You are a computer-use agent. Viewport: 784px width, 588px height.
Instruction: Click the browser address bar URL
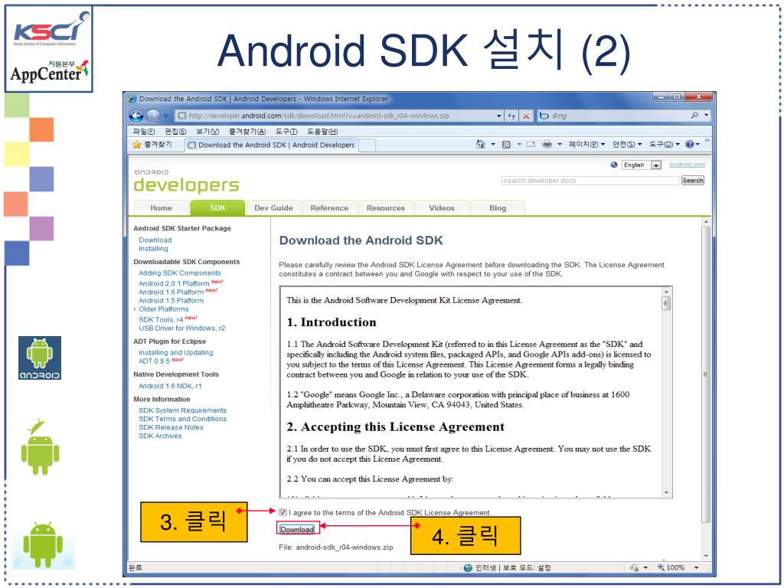(x=318, y=116)
